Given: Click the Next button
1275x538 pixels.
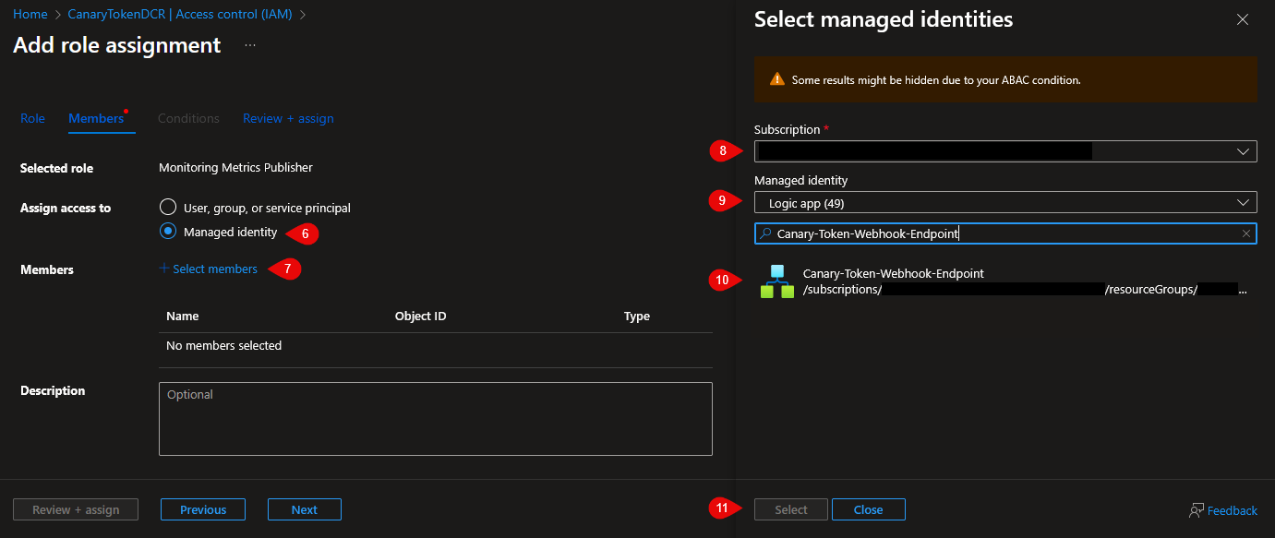Looking at the screenshot, I should (305, 509).
